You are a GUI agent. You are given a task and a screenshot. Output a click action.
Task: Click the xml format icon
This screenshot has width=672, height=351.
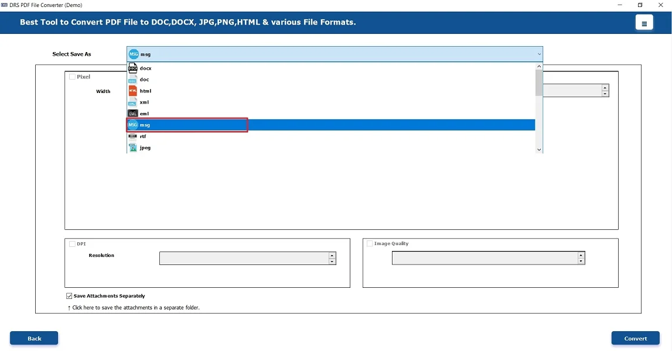coord(132,102)
